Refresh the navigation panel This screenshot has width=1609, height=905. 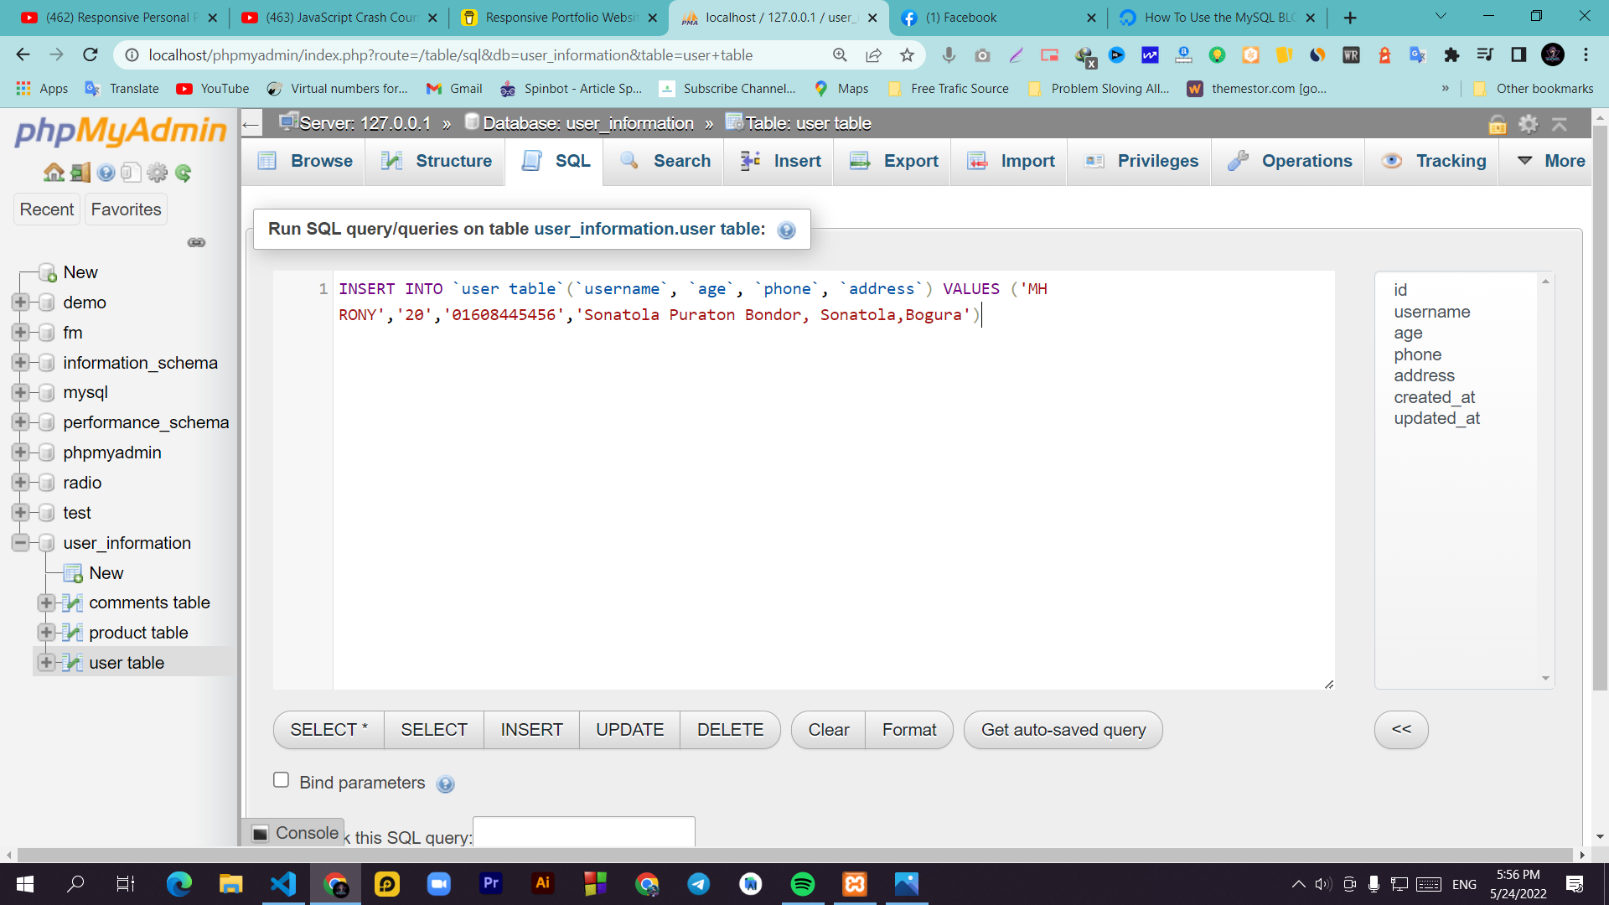[x=184, y=173]
